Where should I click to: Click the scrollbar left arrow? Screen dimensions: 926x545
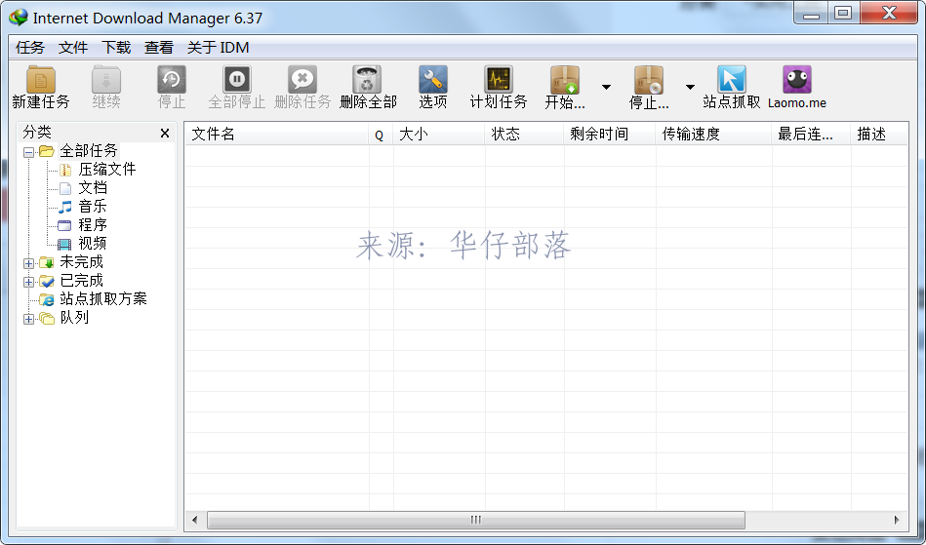pos(195,521)
